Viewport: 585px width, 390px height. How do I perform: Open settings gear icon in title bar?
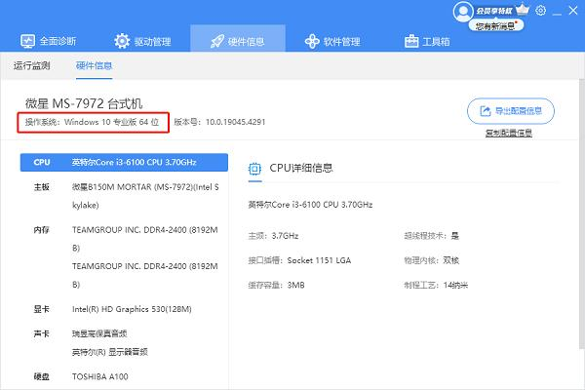coord(540,11)
